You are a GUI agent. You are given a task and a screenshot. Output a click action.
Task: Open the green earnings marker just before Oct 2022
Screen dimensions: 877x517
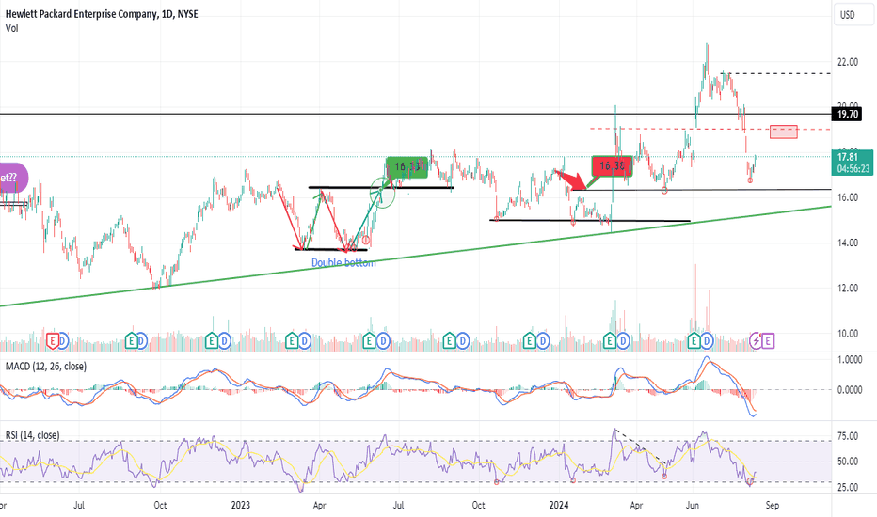tap(131, 340)
